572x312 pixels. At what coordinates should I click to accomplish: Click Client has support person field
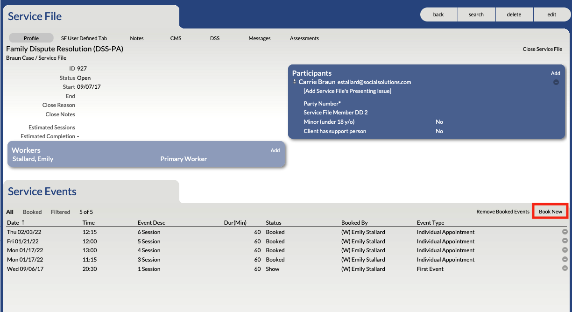pyautogui.click(x=335, y=131)
